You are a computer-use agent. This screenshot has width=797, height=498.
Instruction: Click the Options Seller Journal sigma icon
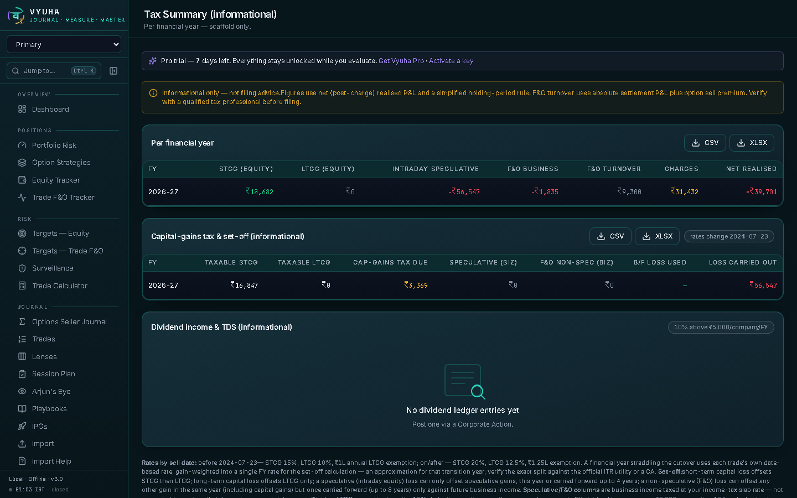click(x=22, y=322)
